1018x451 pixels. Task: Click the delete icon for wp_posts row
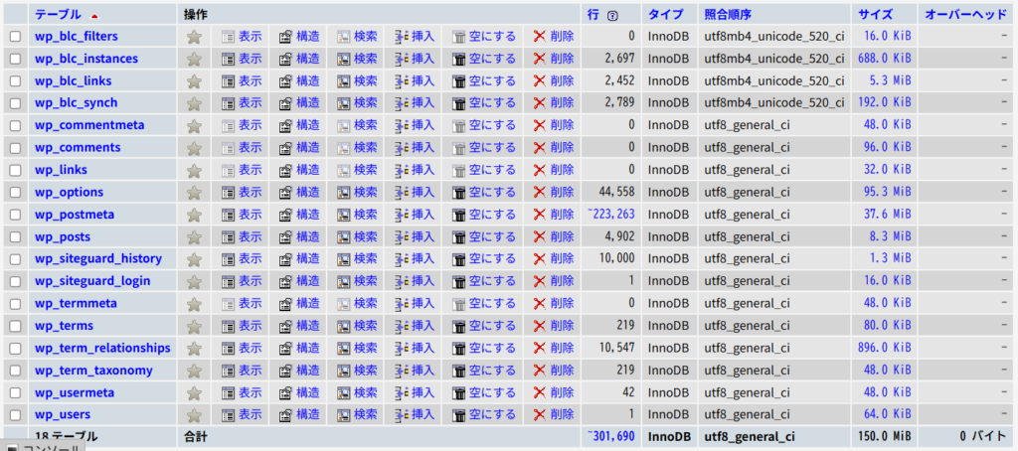(540, 236)
